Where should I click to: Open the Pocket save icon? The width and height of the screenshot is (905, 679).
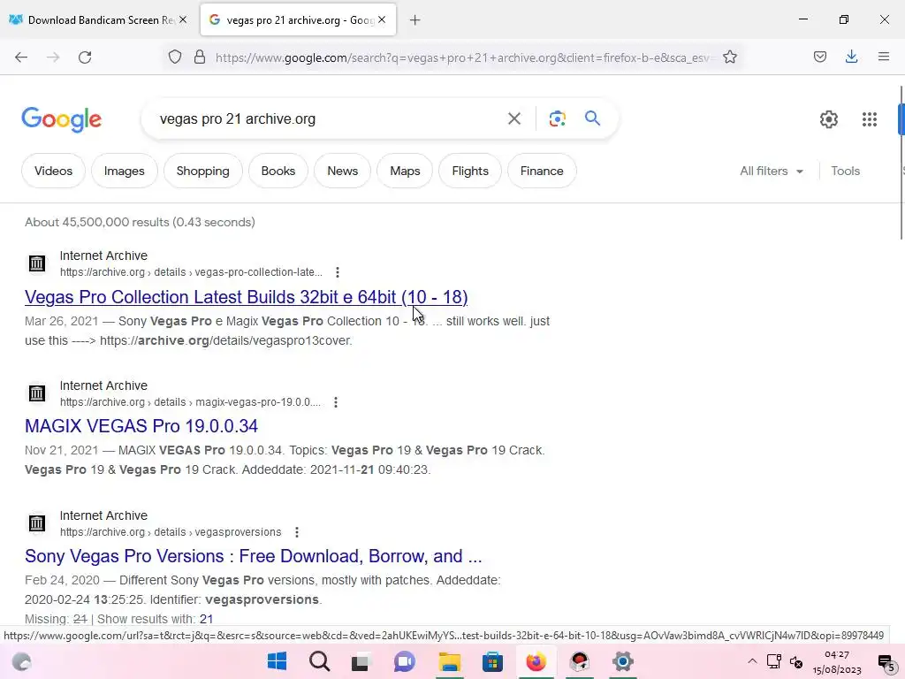(x=819, y=57)
